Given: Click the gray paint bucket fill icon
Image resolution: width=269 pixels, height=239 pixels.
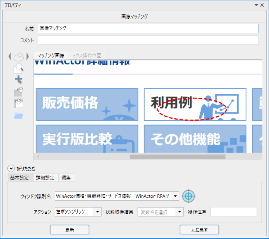Looking at the screenshot, I should tap(18, 91).
